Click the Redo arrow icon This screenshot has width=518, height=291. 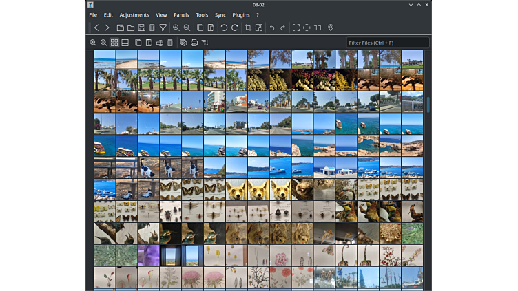282,28
